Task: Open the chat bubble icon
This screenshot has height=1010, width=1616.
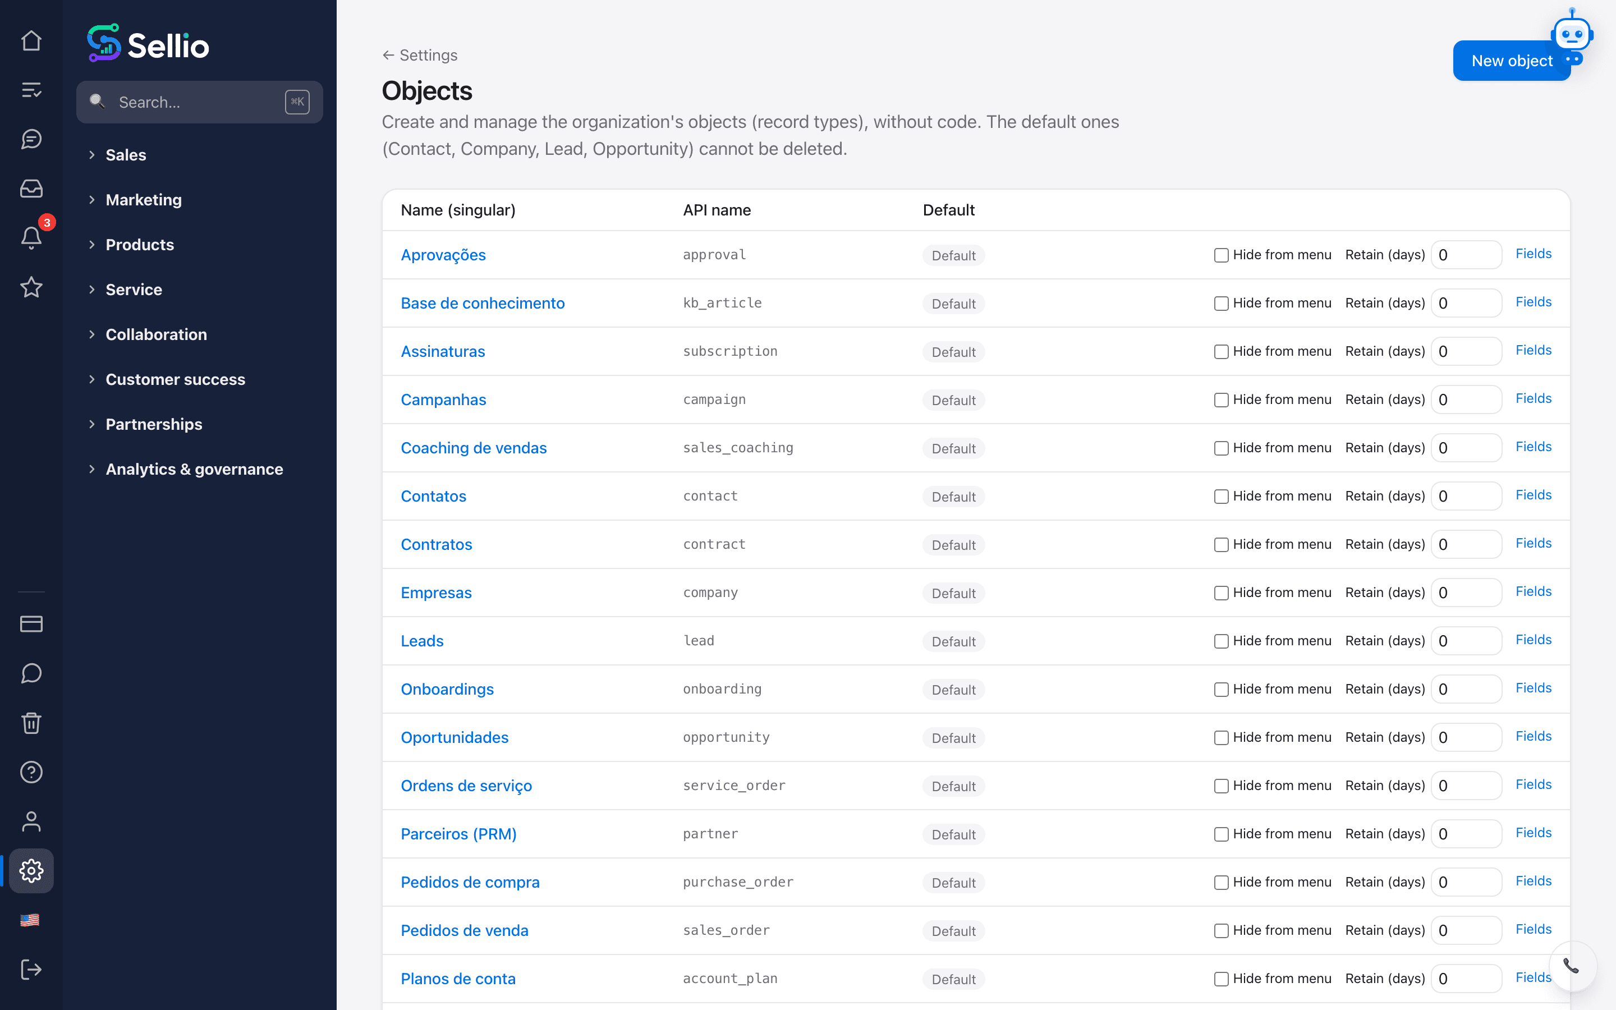Action: tap(31, 673)
